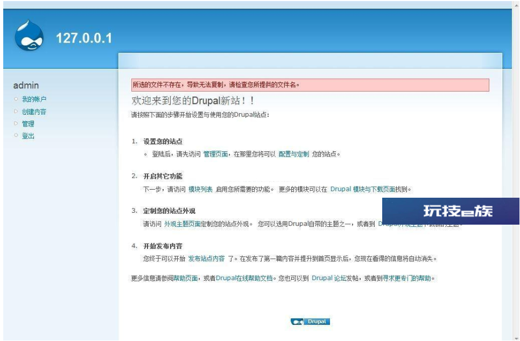Click the step heading 设置您的站点
520x341 pixels.
click(163, 142)
